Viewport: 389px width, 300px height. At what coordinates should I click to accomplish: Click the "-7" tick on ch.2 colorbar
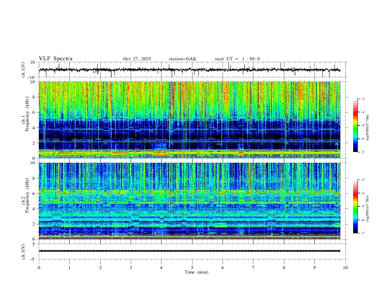[362, 233]
